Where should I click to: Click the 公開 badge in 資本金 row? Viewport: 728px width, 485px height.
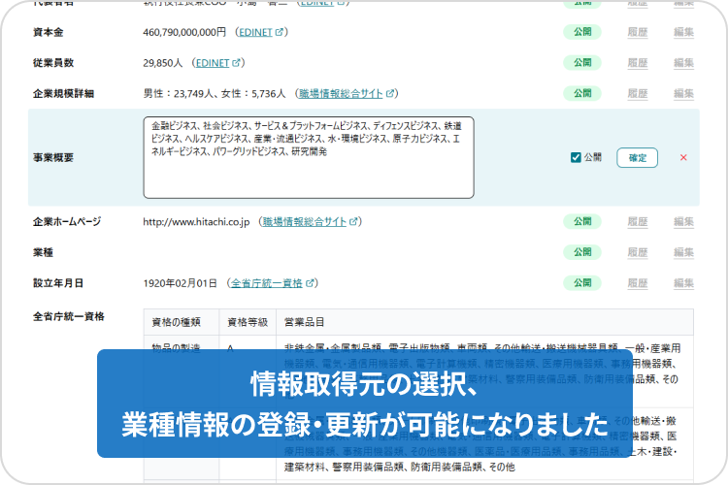pos(581,32)
